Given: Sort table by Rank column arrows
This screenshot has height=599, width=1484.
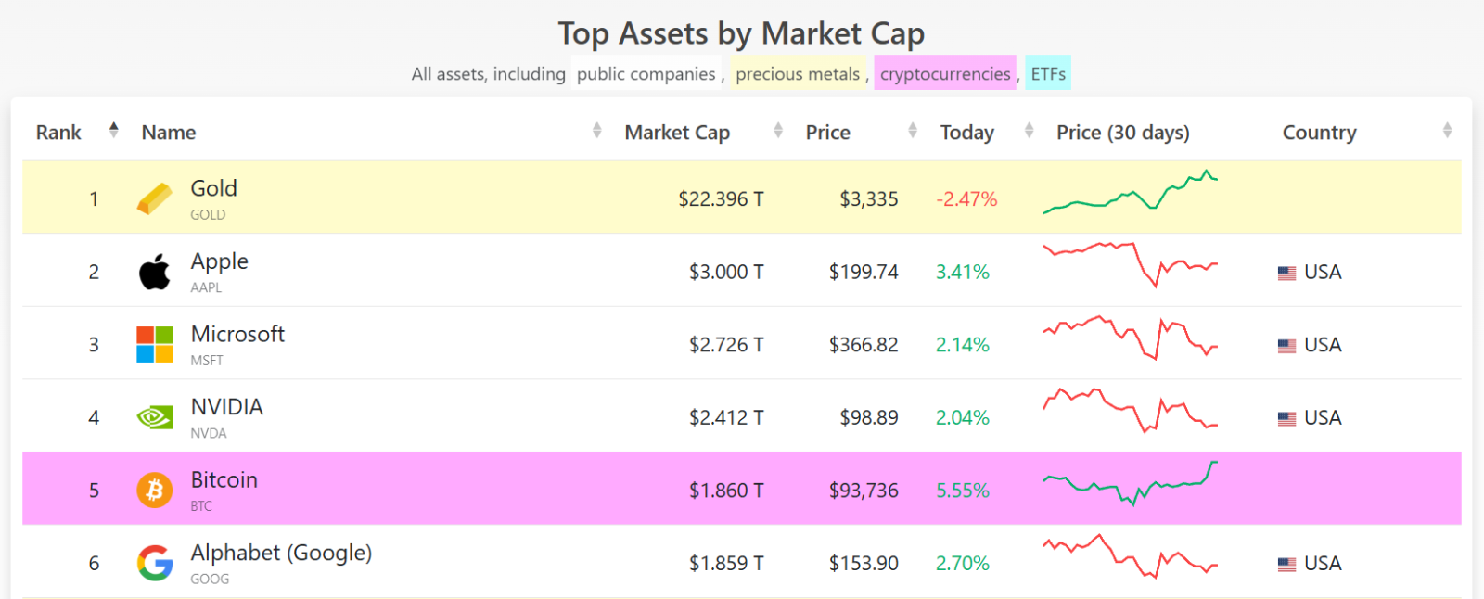Looking at the screenshot, I should [113, 130].
